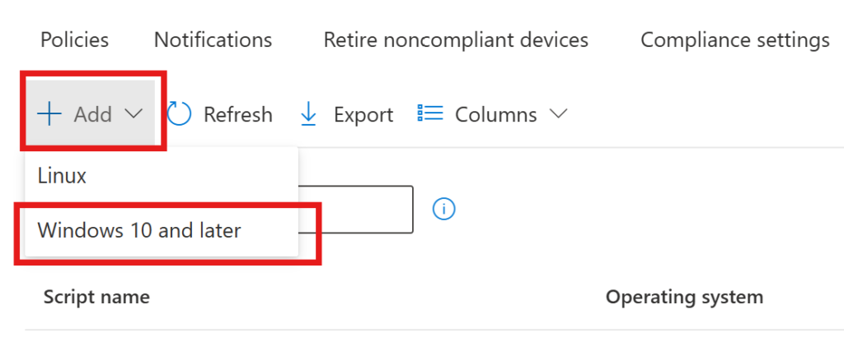844x351 pixels.
Task: Open the Compliance settings tab
Action: click(734, 39)
